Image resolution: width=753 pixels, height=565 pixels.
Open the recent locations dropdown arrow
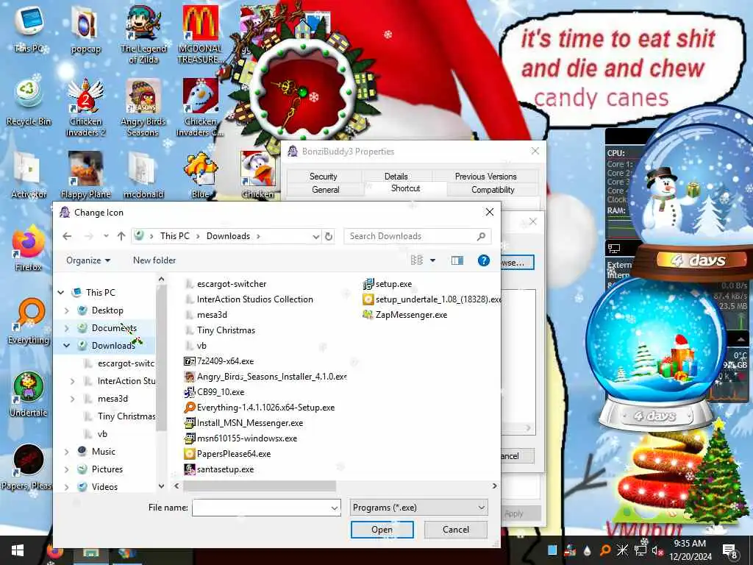click(106, 236)
